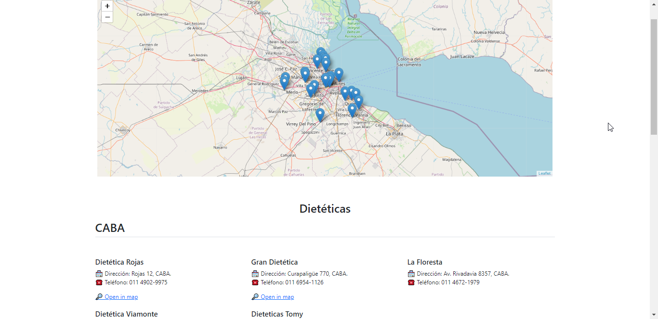Select the front marker pointing at Merlo

coord(284,83)
